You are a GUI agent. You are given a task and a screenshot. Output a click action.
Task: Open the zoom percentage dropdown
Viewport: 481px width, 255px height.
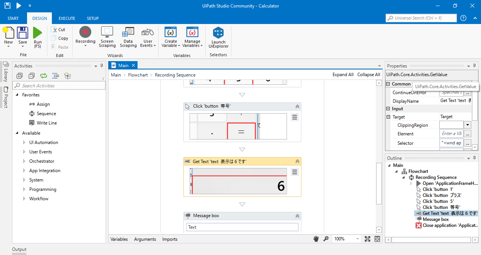(357, 239)
